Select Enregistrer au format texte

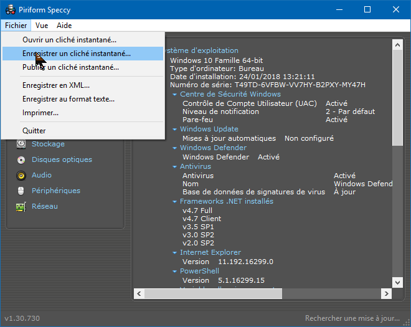coord(83,99)
